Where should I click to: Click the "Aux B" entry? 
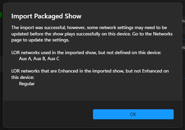coord(40,59)
